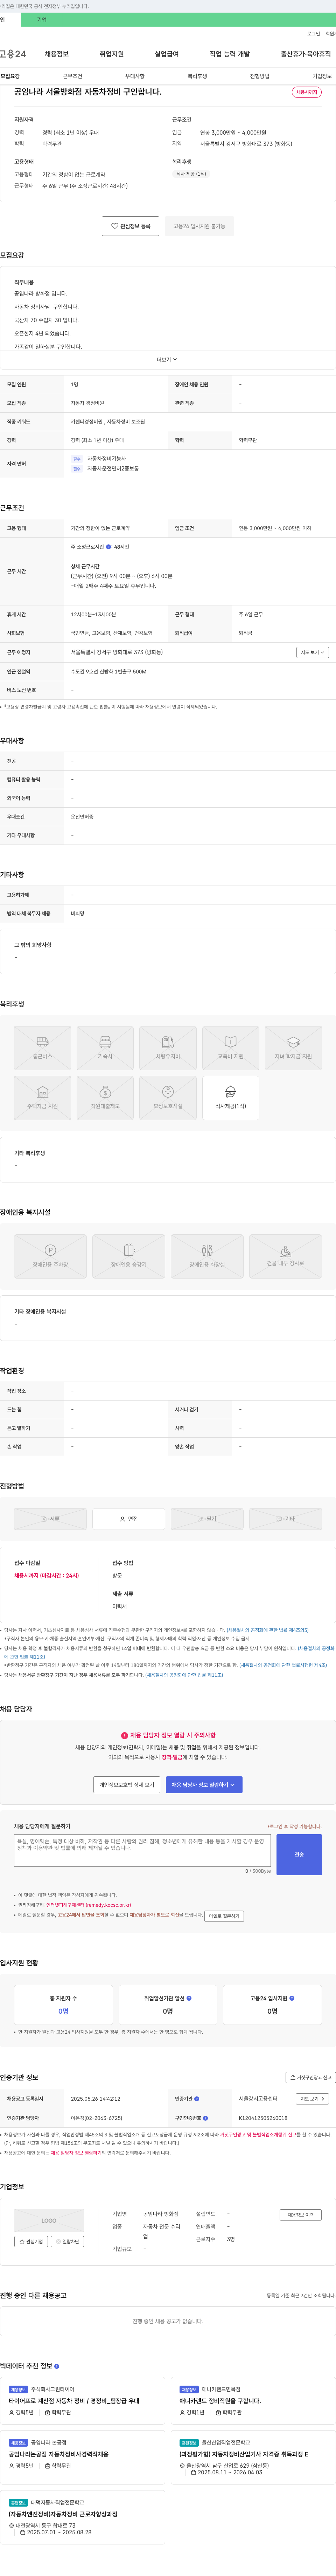Open the 직업 능력 개발 menu
The image size is (336, 2576).
pos(229,54)
